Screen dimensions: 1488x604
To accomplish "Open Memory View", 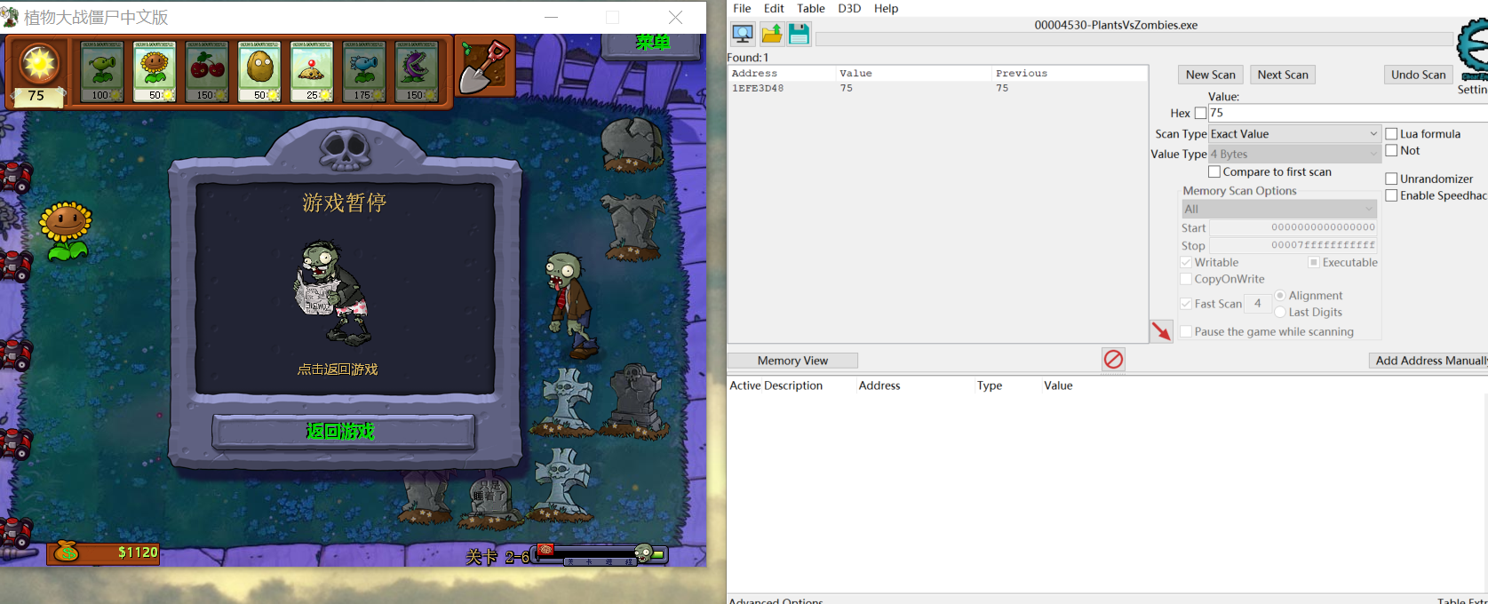I will [x=792, y=361].
